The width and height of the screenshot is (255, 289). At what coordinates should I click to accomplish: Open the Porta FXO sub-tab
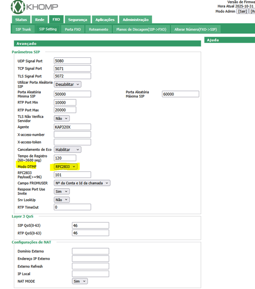(72, 29)
